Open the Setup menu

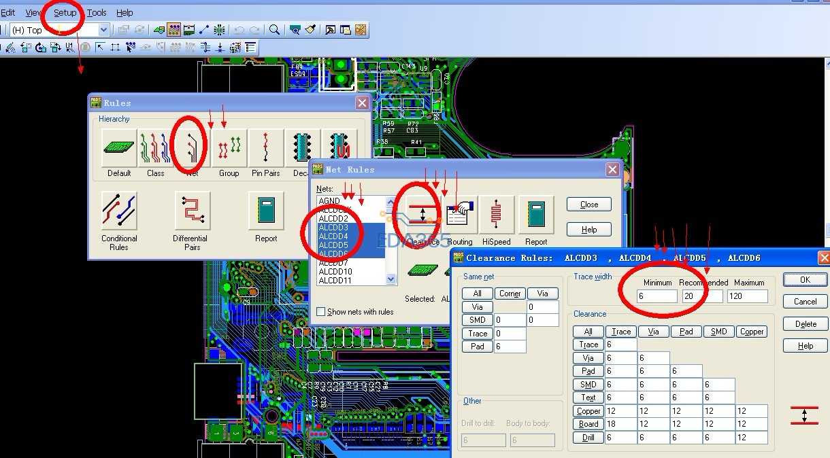[65, 12]
